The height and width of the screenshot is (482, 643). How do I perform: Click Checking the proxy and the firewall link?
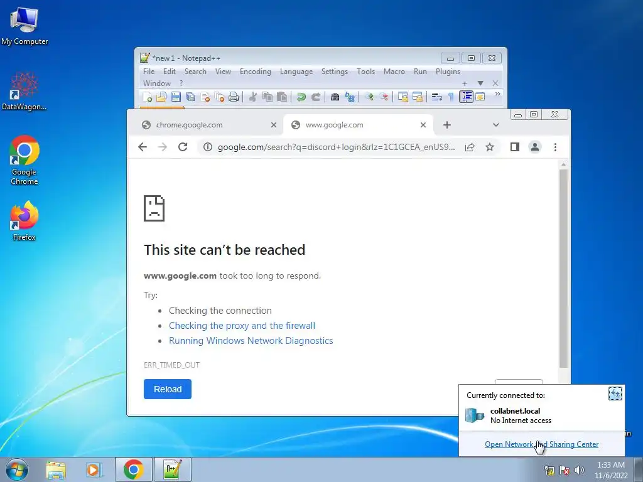[242, 326]
